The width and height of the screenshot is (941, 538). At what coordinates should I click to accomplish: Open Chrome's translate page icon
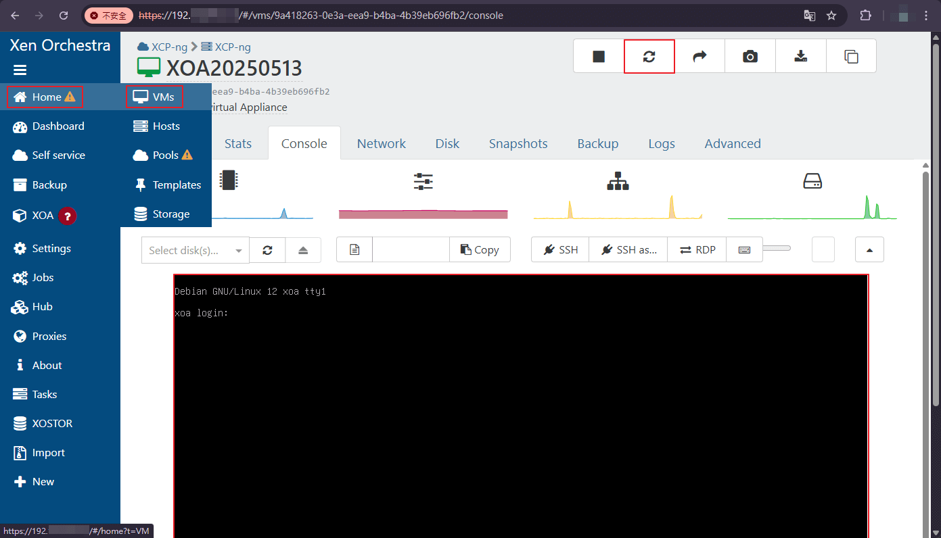(809, 16)
